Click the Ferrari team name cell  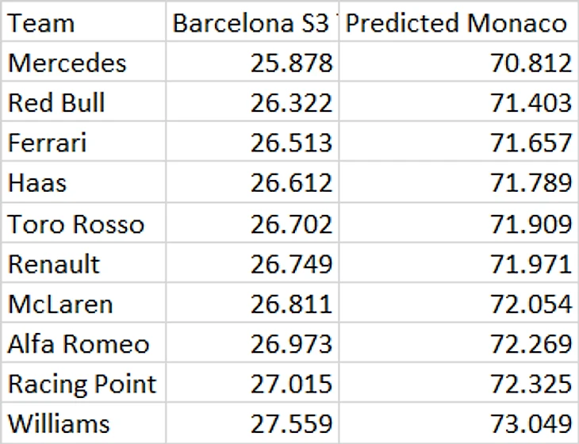coord(83,144)
